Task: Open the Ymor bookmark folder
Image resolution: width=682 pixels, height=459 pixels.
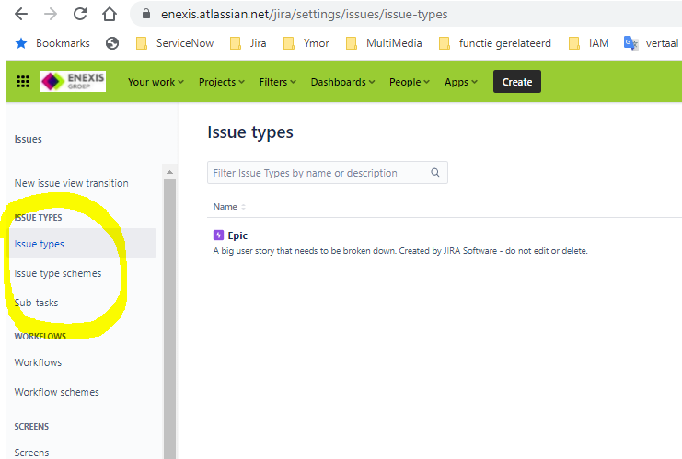Action: point(306,43)
